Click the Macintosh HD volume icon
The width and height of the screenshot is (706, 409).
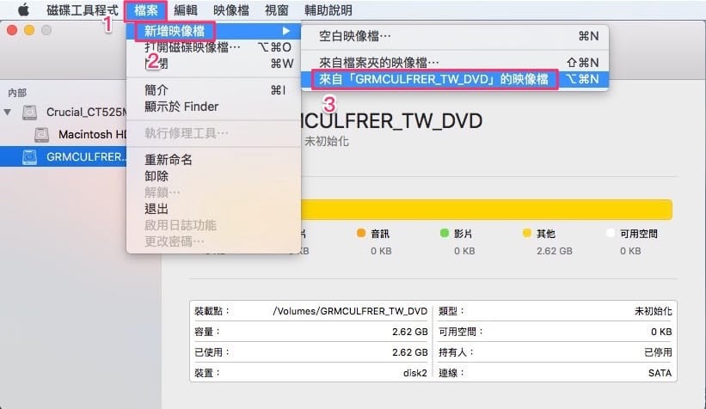(x=41, y=134)
